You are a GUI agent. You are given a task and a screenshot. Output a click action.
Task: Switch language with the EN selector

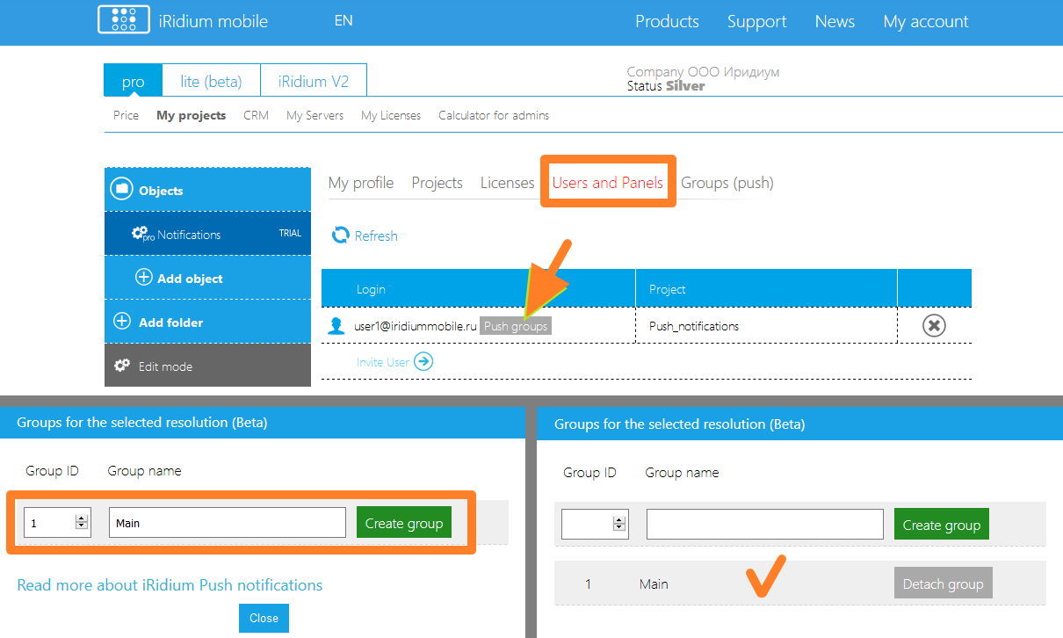pyautogui.click(x=343, y=20)
